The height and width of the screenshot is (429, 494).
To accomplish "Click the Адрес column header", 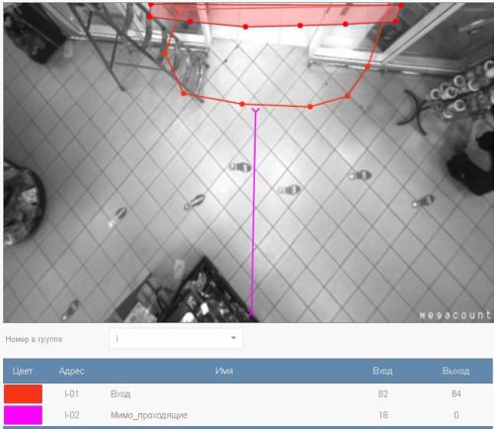I will tap(71, 371).
